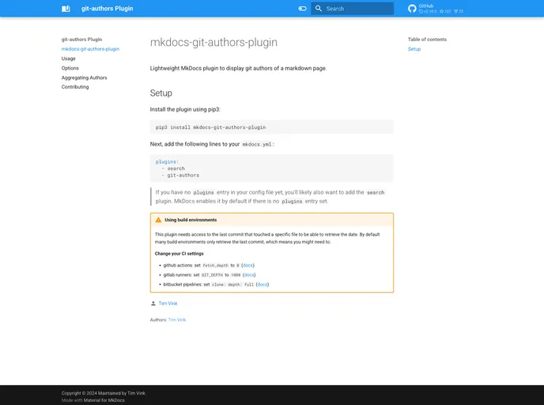Click the 'git-authors Plugin' sidebar title
Image resolution: width=544 pixels, height=405 pixels.
point(81,40)
